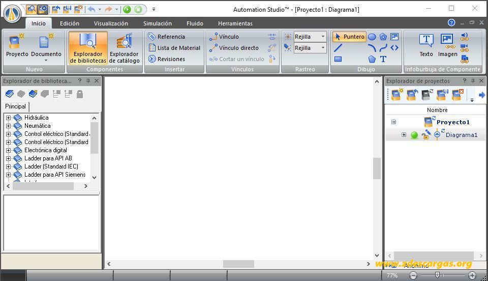Select the Puntero tool
The width and height of the screenshot is (488, 281).
(x=350, y=37)
